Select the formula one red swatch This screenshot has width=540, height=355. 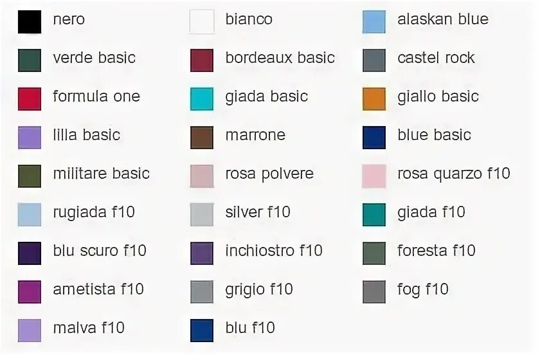click(x=30, y=99)
